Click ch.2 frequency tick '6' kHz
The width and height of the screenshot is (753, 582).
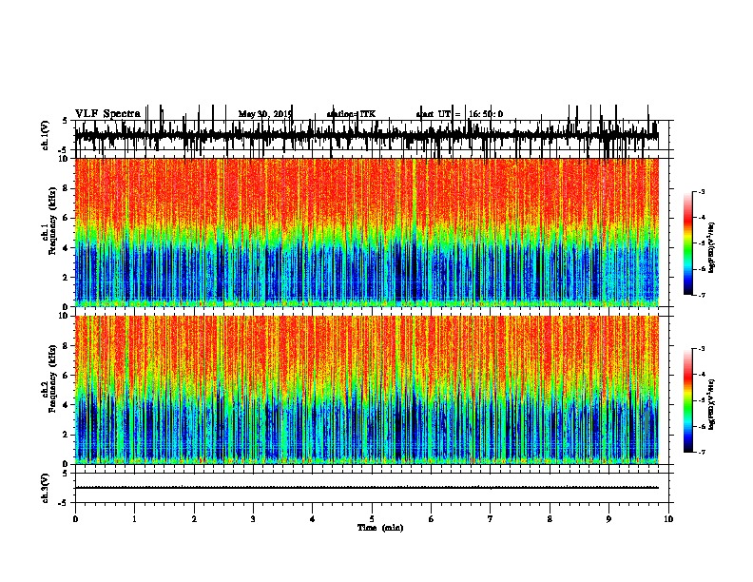pyautogui.click(x=67, y=375)
